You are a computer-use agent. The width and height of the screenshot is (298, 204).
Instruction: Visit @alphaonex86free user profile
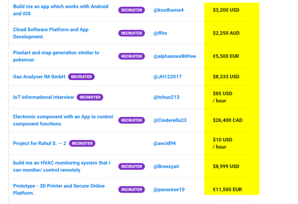tap(175, 56)
